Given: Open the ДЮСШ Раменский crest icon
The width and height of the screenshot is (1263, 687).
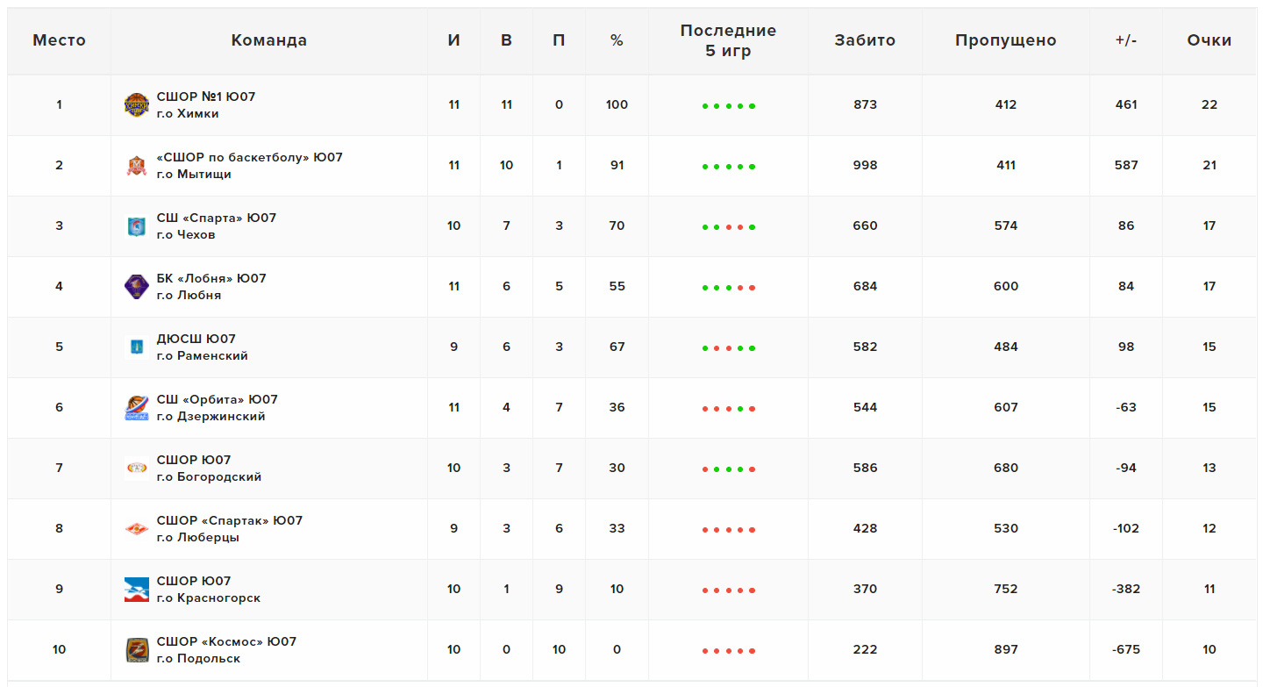Looking at the screenshot, I should (x=137, y=347).
